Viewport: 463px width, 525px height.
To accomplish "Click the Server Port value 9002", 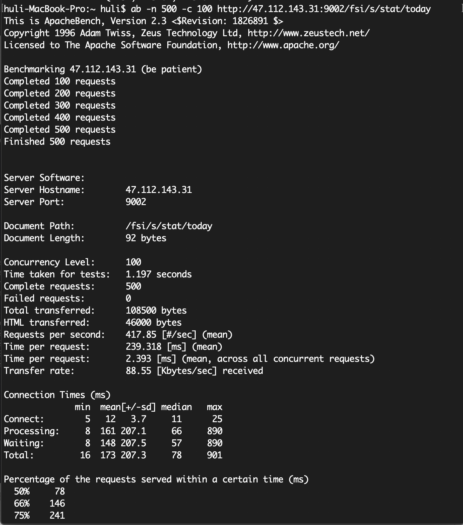I will tap(136, 202).
